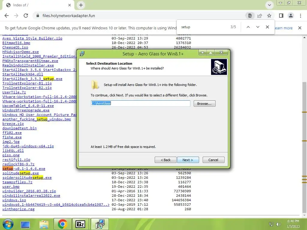Click Browse to choose another folder
This screenshot has height=230, width=307.
(204, 103)
